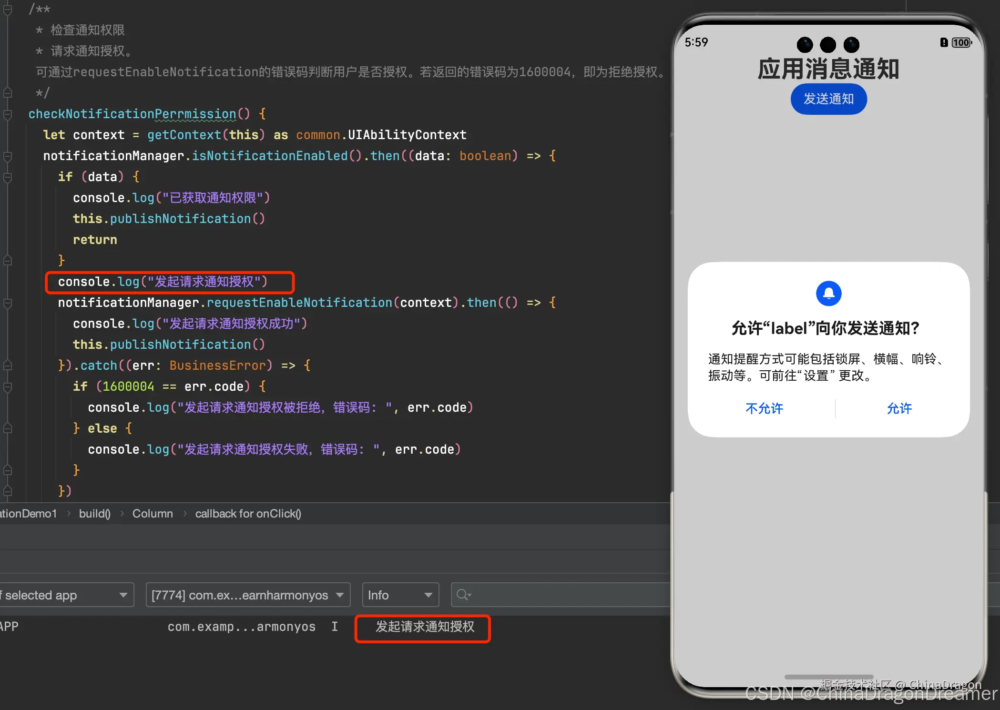Select build() in the breadcrumb bar
1000x710 pixels.
click(x=94, y=514)
